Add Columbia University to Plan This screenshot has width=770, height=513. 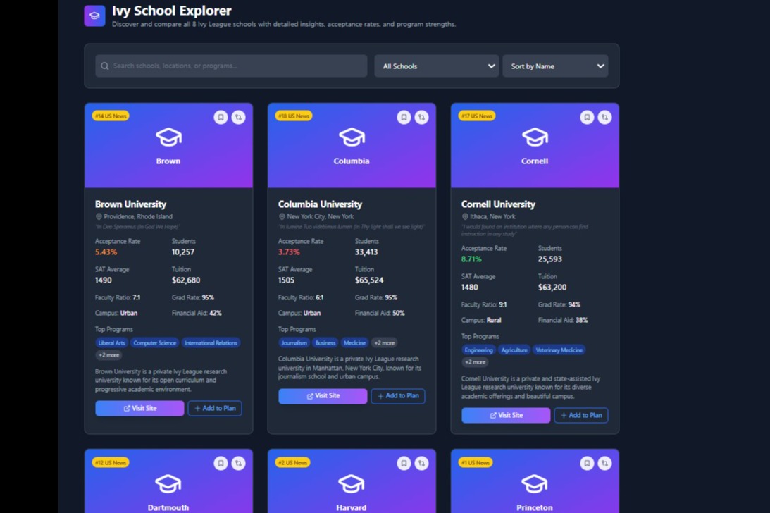coord(398,396)
